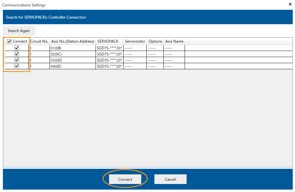Click the Options column header
The width and height of the screenshot is (295, 192).
(x=155, y=41)
